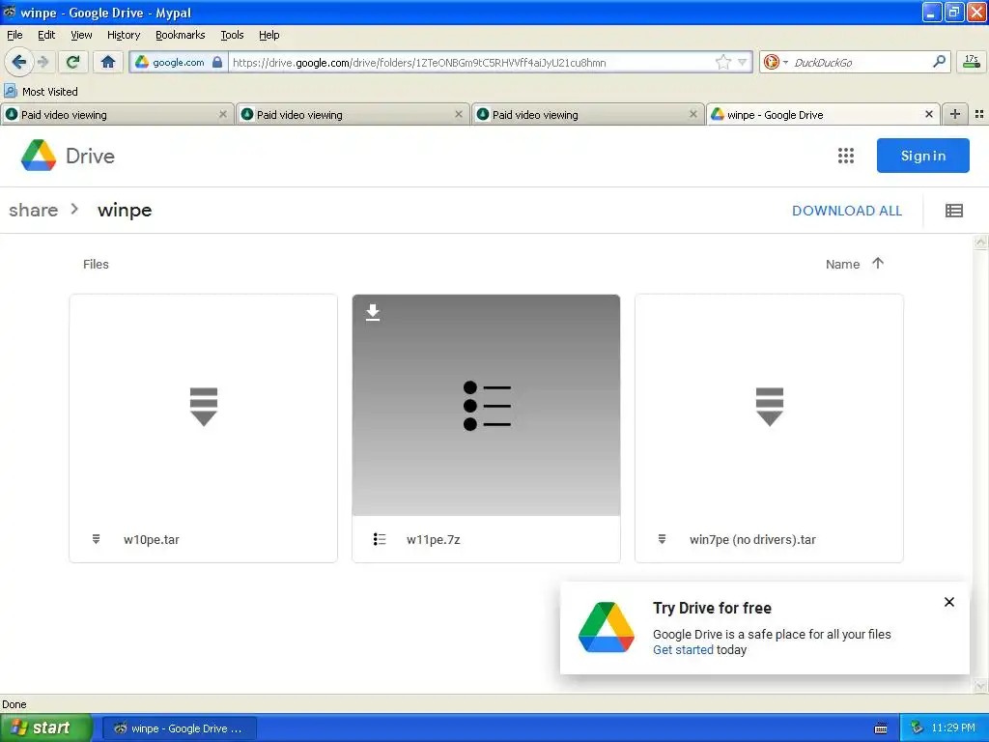The width and height of the screenshot is (989, 742).
Task: Click the Name sort option
Action: (x=842, y=265)
